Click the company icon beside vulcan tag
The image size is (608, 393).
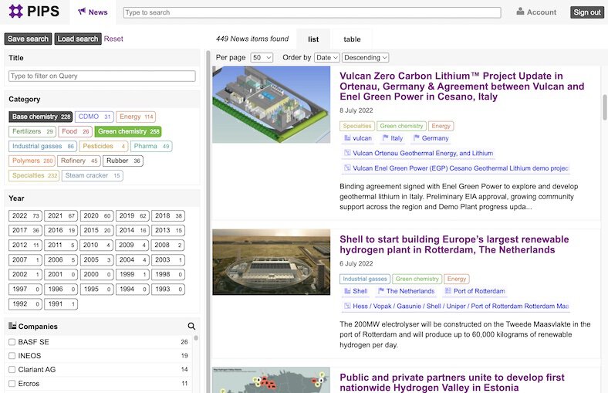[x=347, y=137]
